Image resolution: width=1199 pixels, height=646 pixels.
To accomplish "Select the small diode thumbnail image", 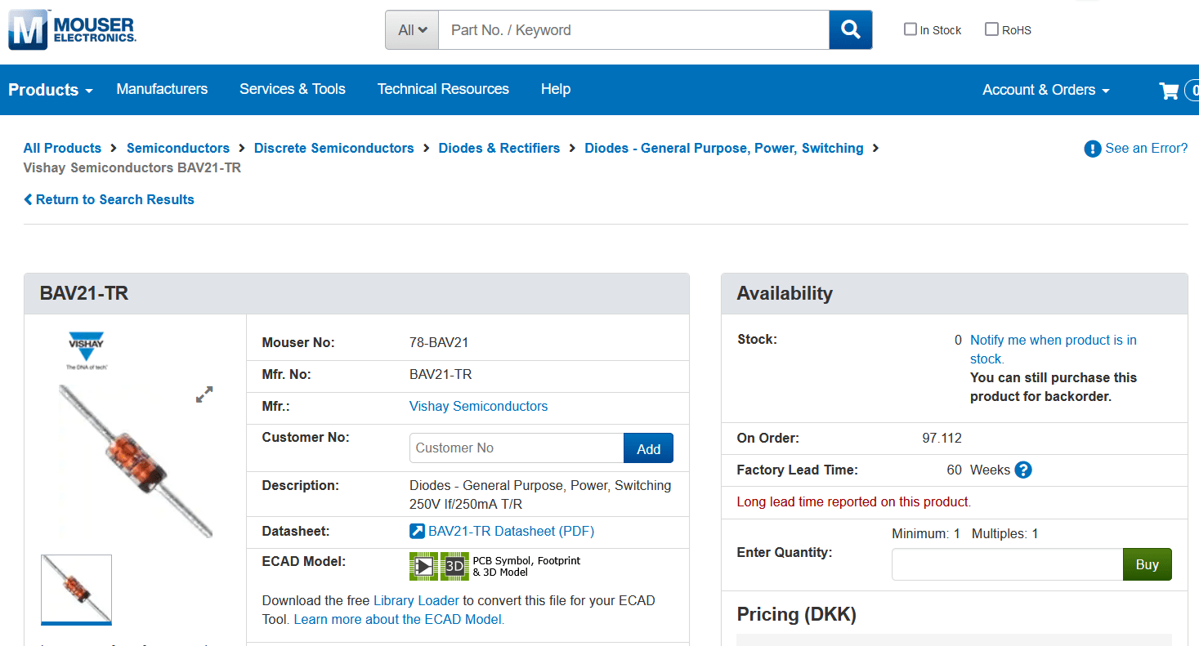I will pyautogui.click(x=76, y=589).
